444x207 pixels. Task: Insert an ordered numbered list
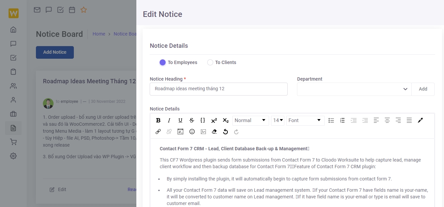[342, 120]
